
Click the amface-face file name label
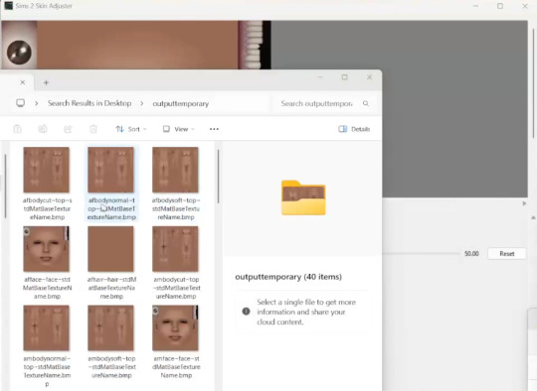point(176,367)
